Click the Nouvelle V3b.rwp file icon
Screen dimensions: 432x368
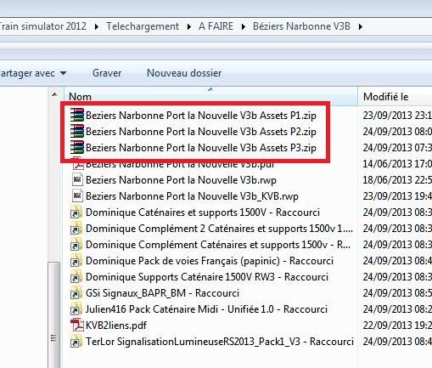click(x=77, y=180)
